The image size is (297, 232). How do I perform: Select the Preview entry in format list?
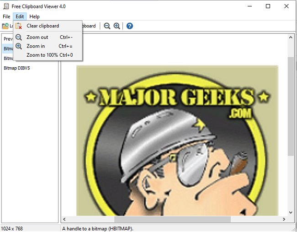point(8,39)
